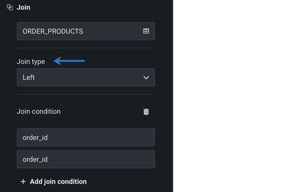Delete the join condition with trash icon
The image size is (302, 192).
pyautogui.click(x=146, y=112)
